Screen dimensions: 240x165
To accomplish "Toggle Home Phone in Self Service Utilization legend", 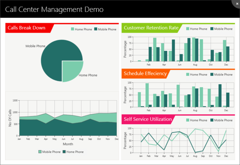I will (x=196, y=120).
